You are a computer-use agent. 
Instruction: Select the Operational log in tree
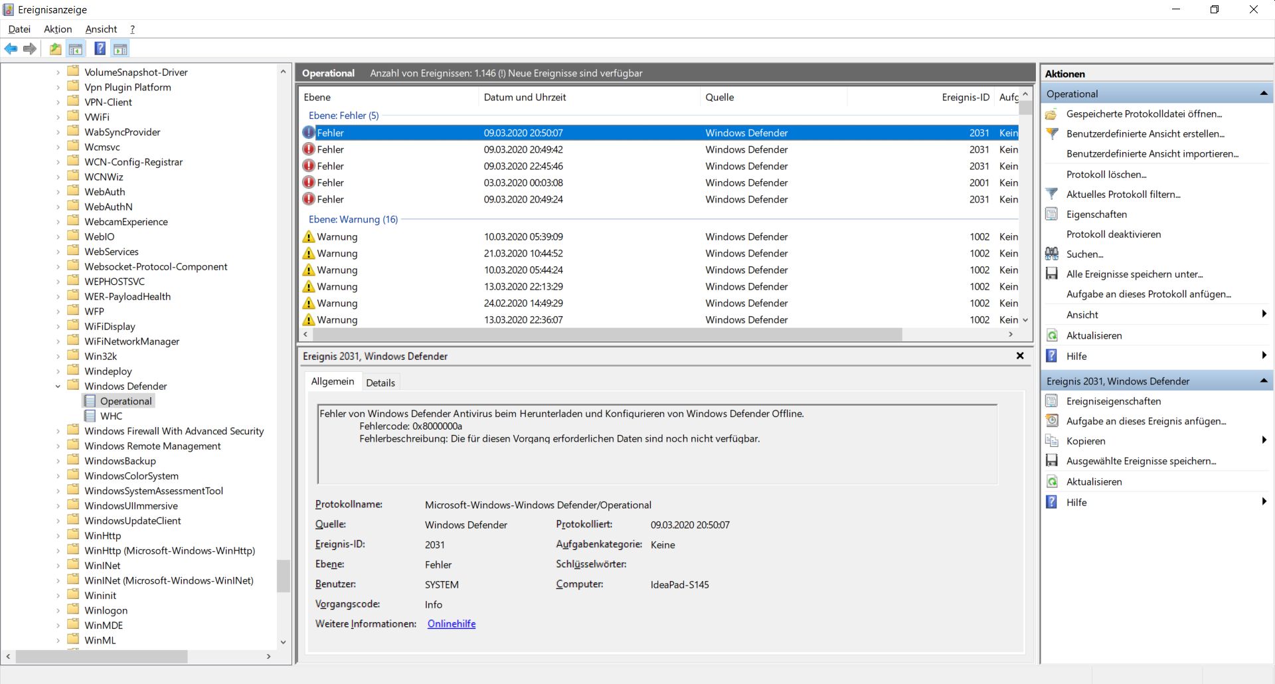[126, 401]
